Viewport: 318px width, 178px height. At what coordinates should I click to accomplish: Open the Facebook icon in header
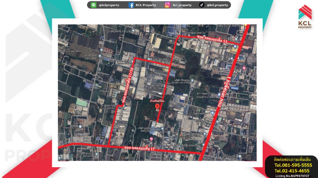tap(131, 5)
